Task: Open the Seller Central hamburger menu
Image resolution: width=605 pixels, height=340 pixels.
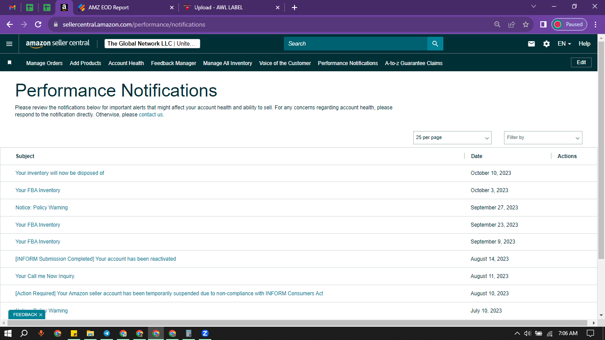Action: pos(9,44)
